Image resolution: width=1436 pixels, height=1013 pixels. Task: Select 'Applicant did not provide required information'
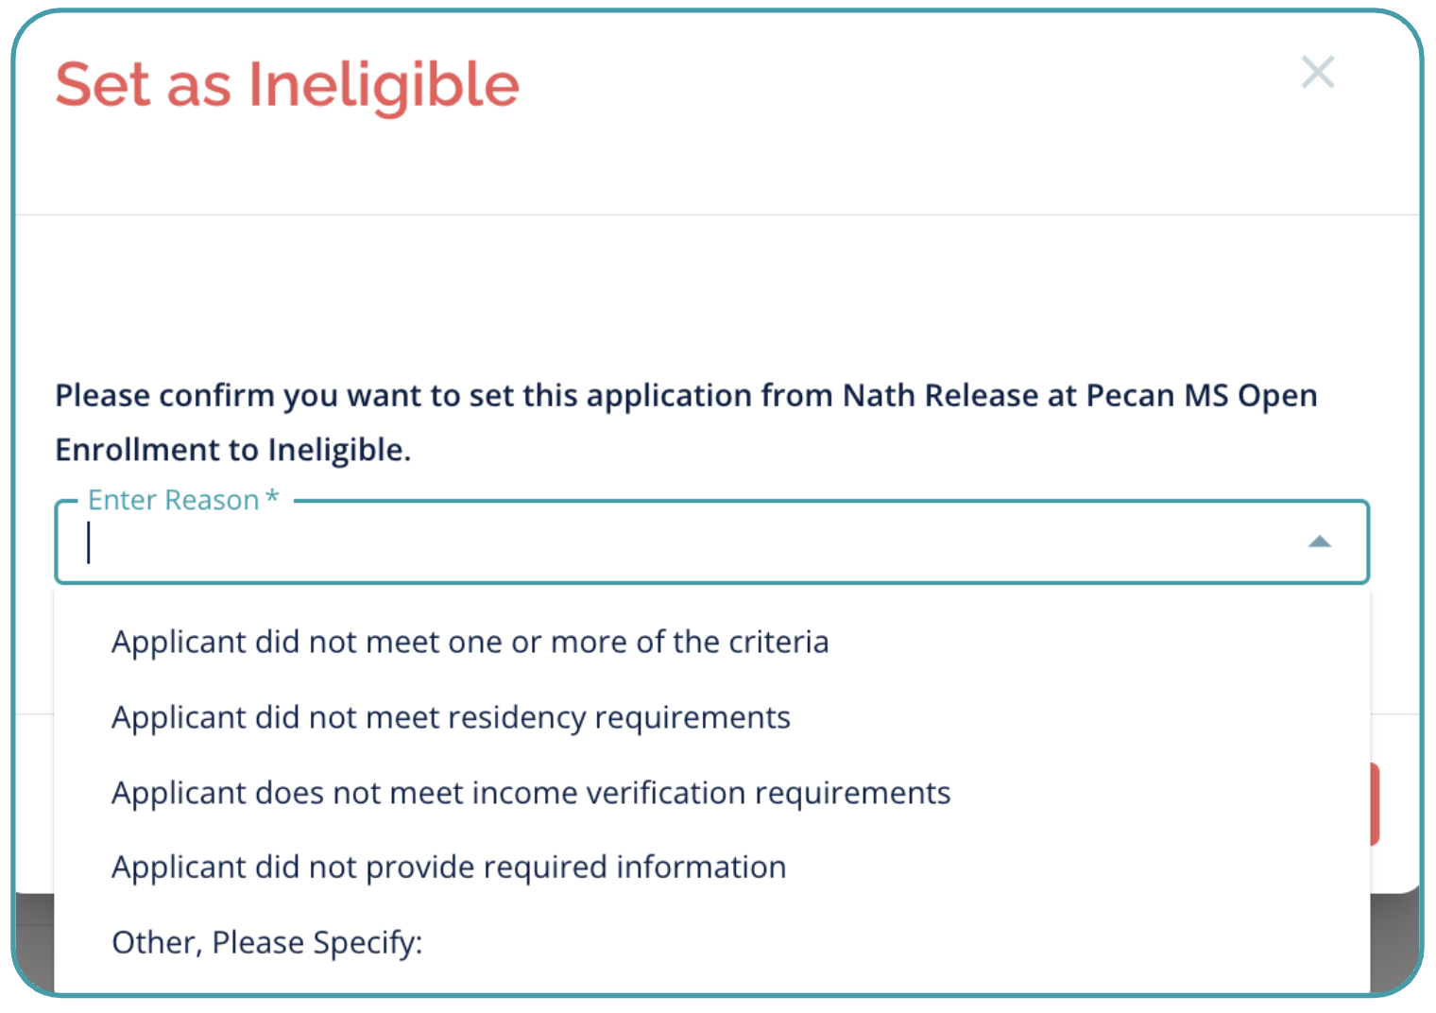pos(449,867)
